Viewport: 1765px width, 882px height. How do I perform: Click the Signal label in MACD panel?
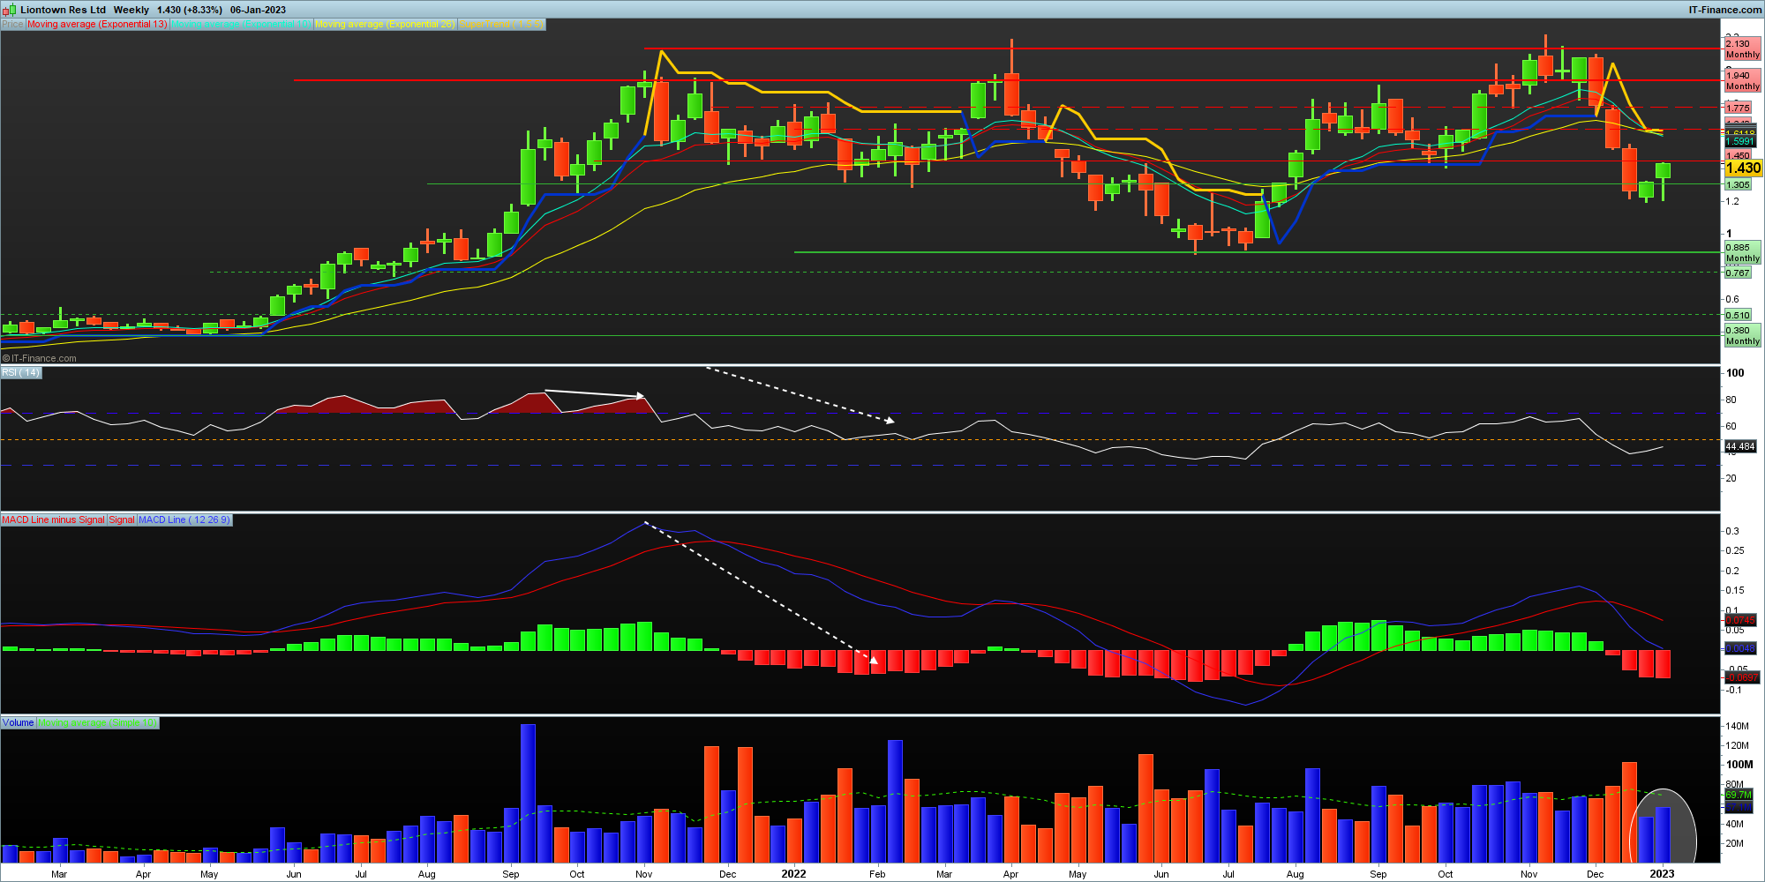[122, 520]
